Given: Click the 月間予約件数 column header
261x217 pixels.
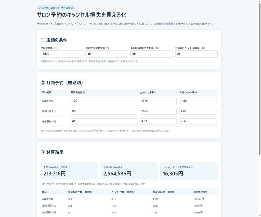Looking at the screenshot, I should point(78,92).
